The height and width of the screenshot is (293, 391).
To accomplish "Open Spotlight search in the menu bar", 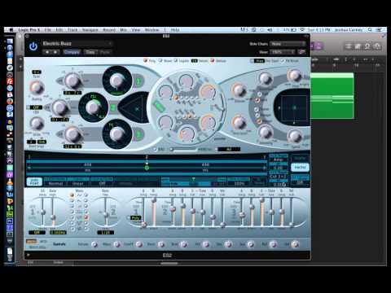I will tap(370, 29).
